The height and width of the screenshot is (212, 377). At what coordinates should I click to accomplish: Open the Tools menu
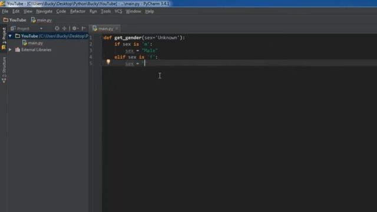pyautogui.click(x=106, y=11)
